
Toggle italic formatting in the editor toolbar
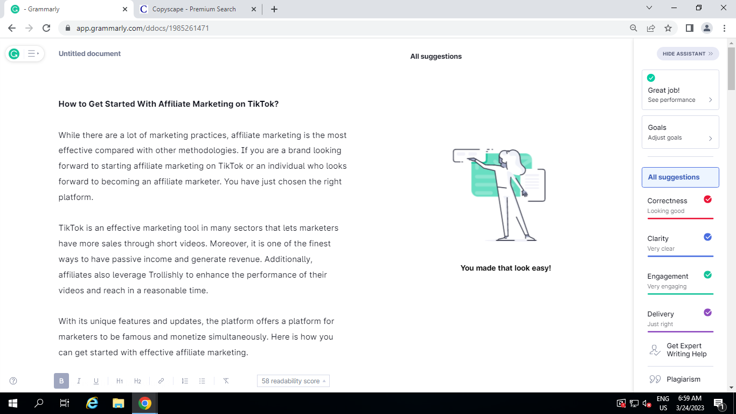(79, 381)
